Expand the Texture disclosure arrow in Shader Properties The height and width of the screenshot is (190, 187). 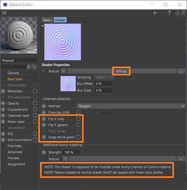click(43, 71)
